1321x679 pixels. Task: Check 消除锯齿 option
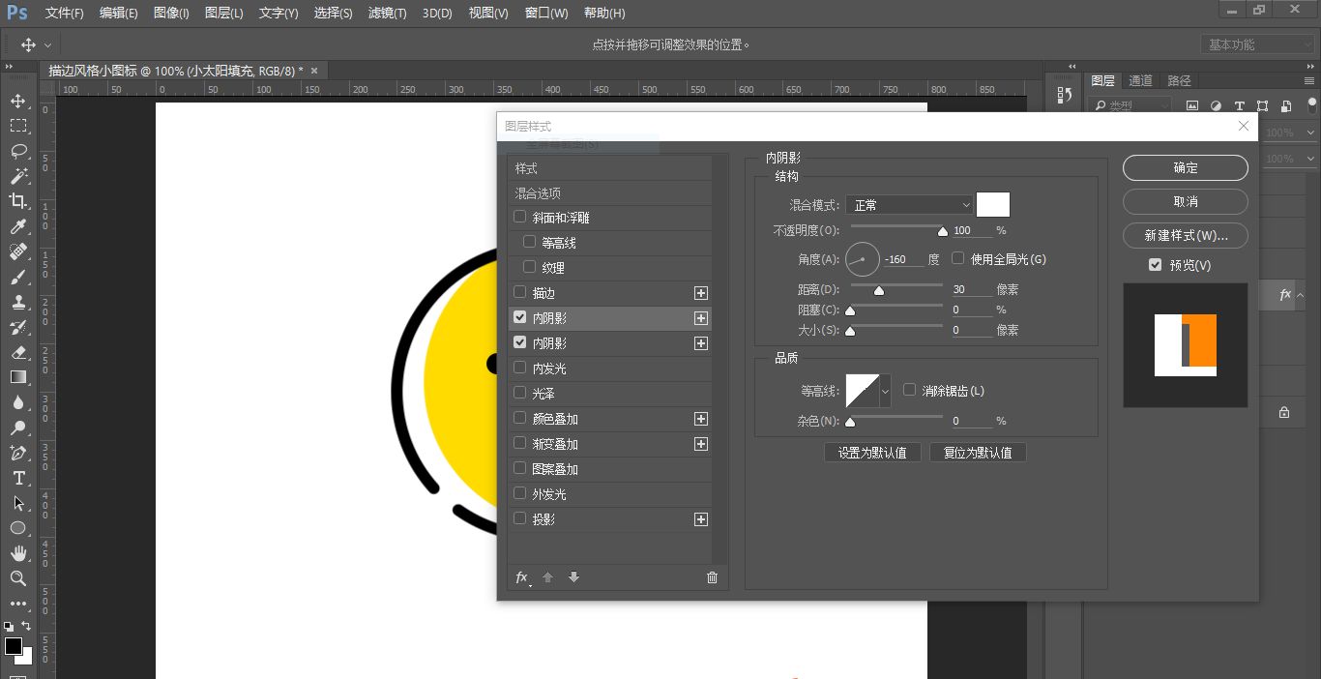coord(909,390)
